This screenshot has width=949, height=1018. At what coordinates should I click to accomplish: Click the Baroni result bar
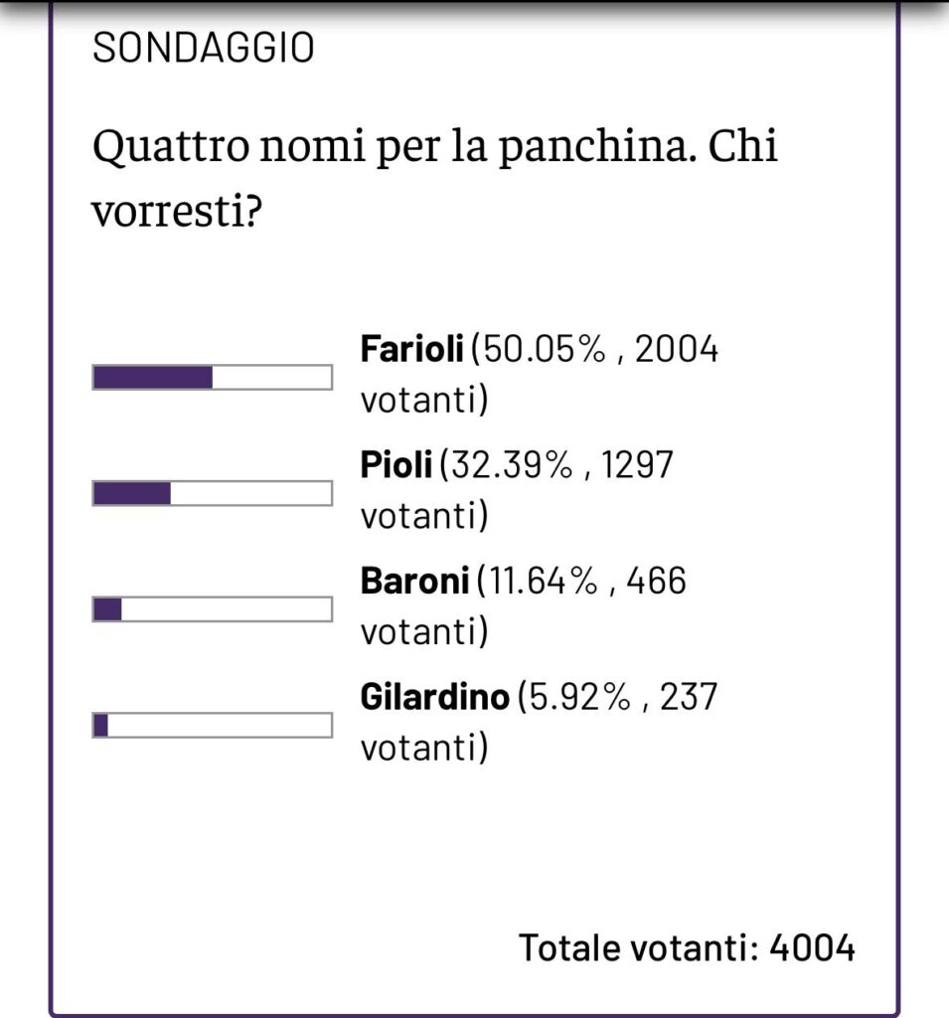coord(213,609)
